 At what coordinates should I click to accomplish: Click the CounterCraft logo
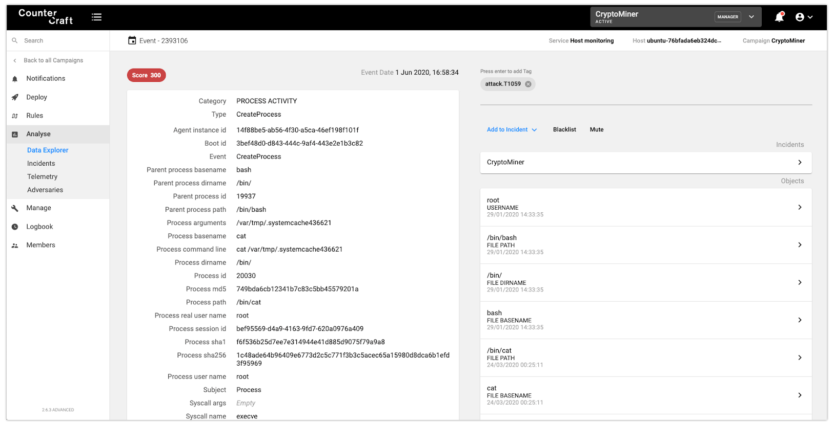point(46,17)
